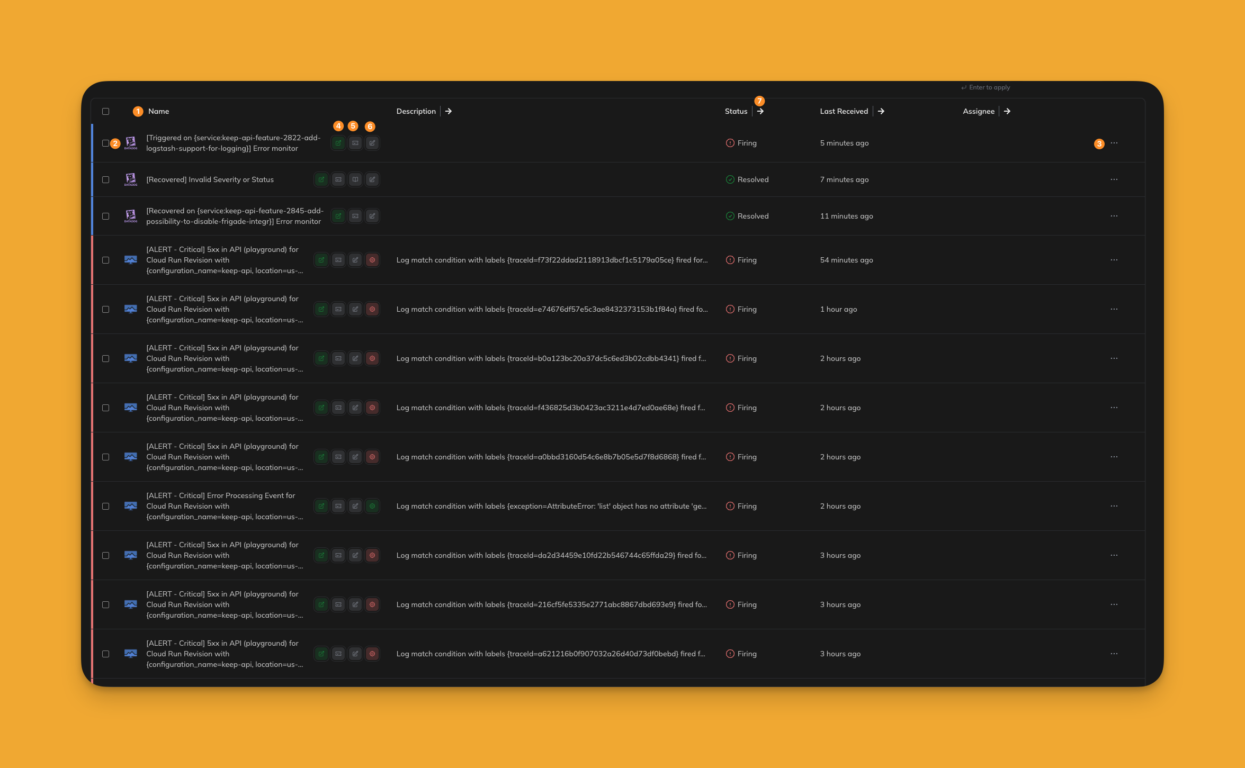Image resolution: width=1245 pixels, height=768 pixels.
Task: Select checkbox for Invalid Severity or Status alert
Action: 105,179
